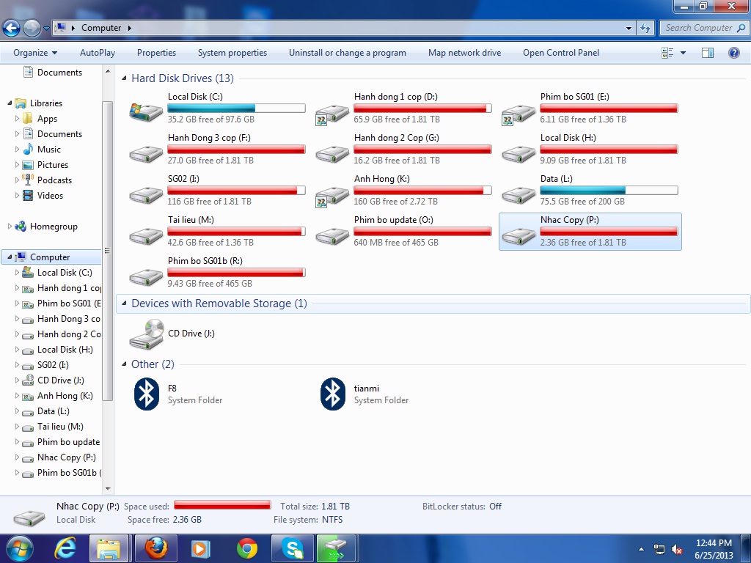Image resolution: width=751 pixels, height=563 pixels.
Task: Select Nhac Copy (P:) in sidebar tree
Action: coord(67,457)
